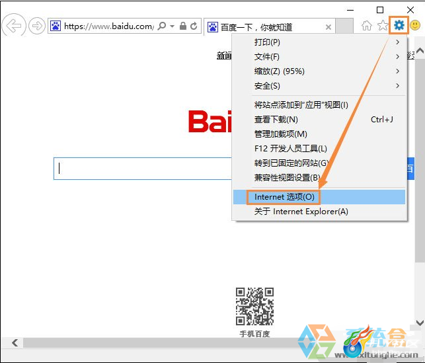Screen dimensions: 425x363
Task: Open F12 开发人员工具(L)
Action: tap(319, 149)
